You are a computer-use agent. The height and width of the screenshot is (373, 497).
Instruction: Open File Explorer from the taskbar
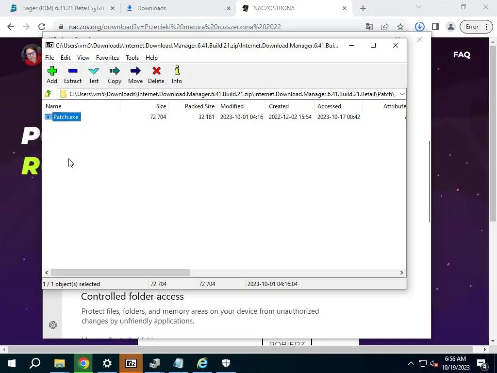pos(59,363)
